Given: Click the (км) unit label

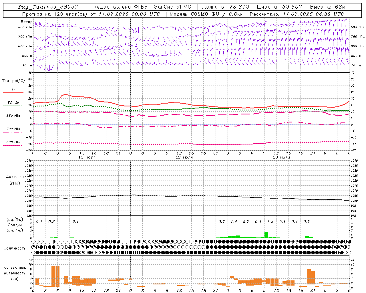Looking at the screenshot, I should (x=15, y=278).
